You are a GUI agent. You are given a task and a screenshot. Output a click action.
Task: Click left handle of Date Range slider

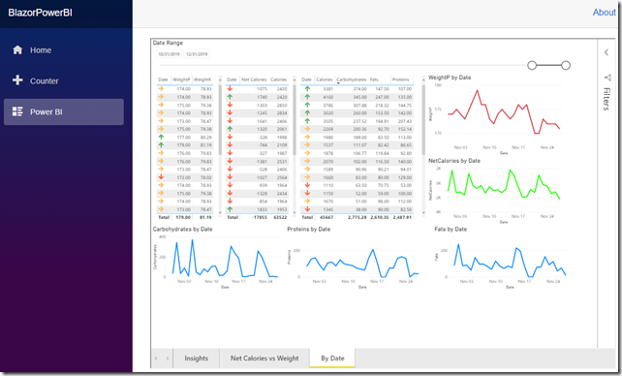pos(532,66)
